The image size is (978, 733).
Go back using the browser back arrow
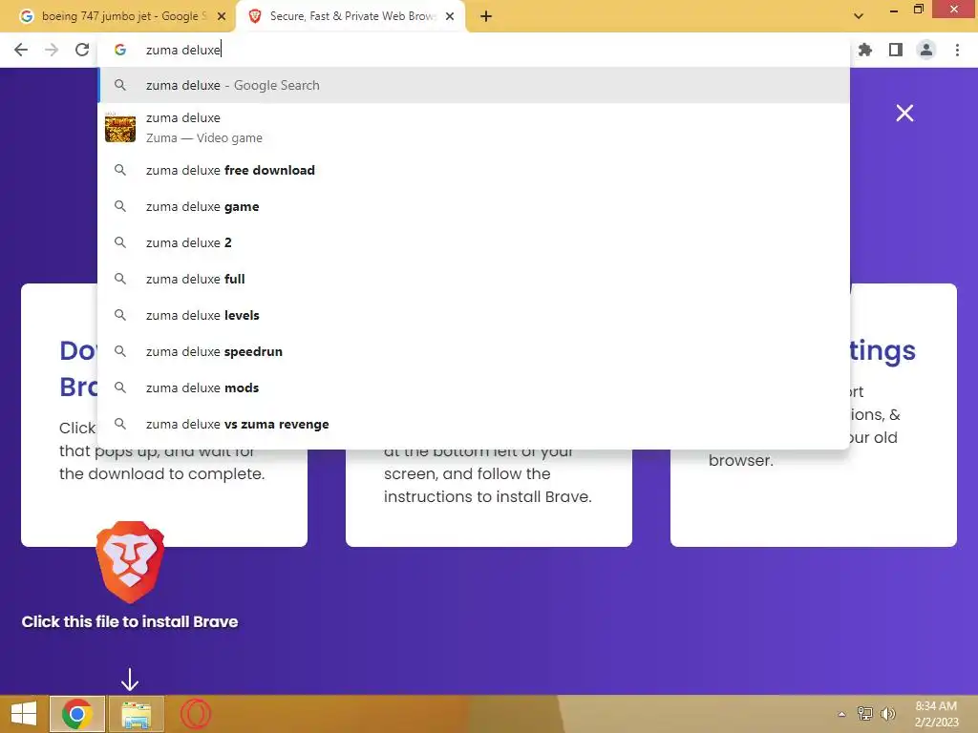[x=21, y=50]
